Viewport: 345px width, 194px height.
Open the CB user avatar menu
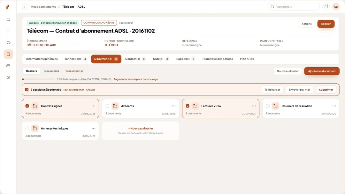pyautogui.click(x=336, y=7)
